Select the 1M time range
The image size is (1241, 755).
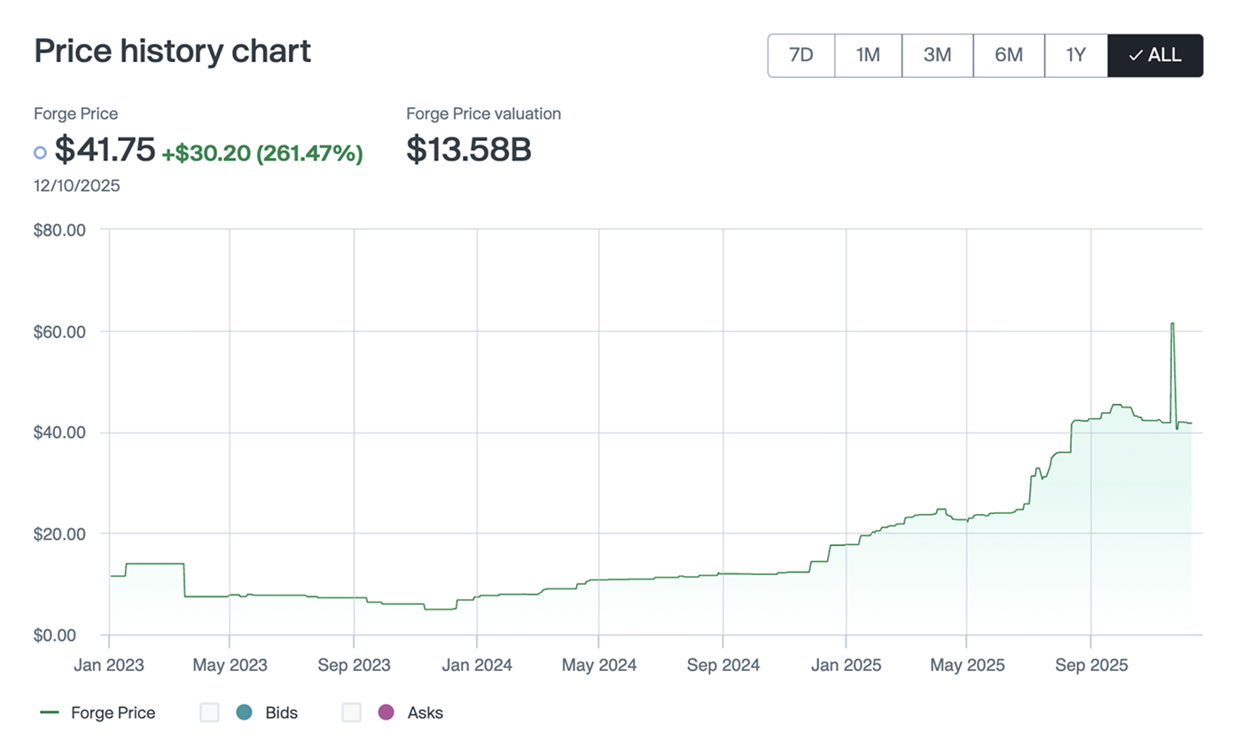868,55
